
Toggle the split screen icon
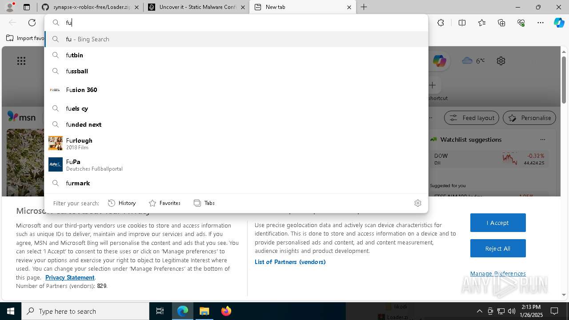tap(462, 23)
